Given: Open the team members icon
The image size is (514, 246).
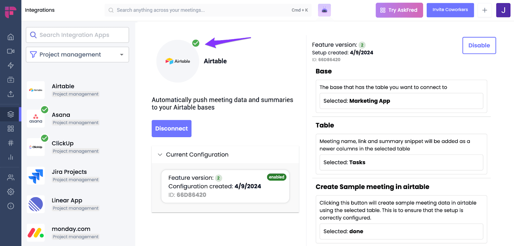Looking at the screenshot, I should 11,177.
